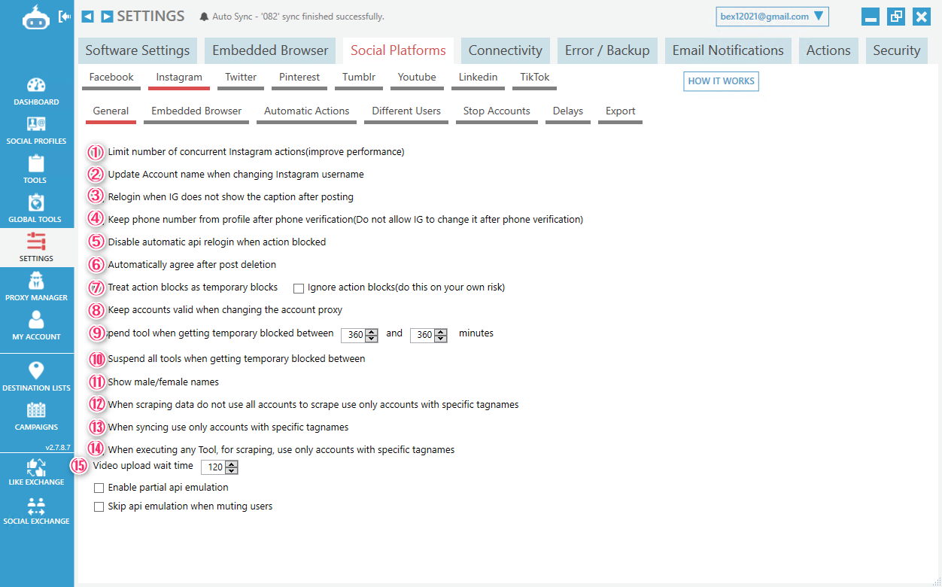Open Campaigns in the sidebar

[x=36, y=415]
